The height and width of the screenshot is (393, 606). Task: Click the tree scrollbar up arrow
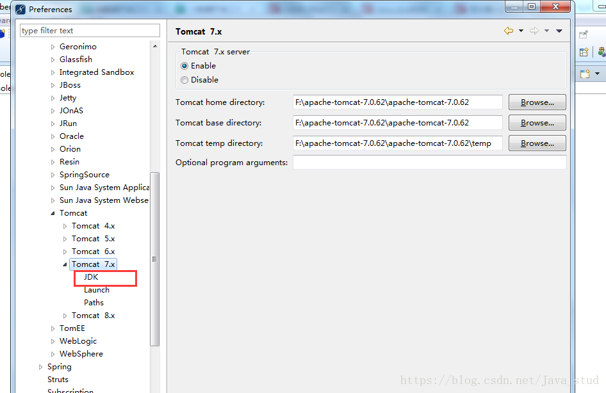[x=155, y=46]
